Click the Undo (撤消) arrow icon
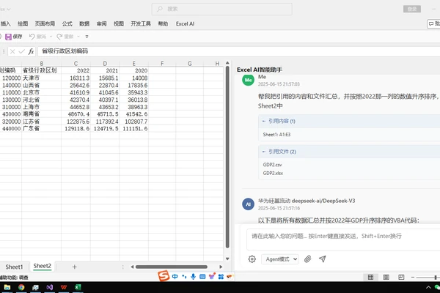This screenshot has height=293, width=440. [x=32, y=37]
